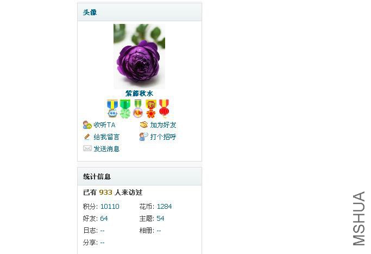The image size is (371, 254).
Task: Click the 勤 sun medal icon
Action: [151, 109]
